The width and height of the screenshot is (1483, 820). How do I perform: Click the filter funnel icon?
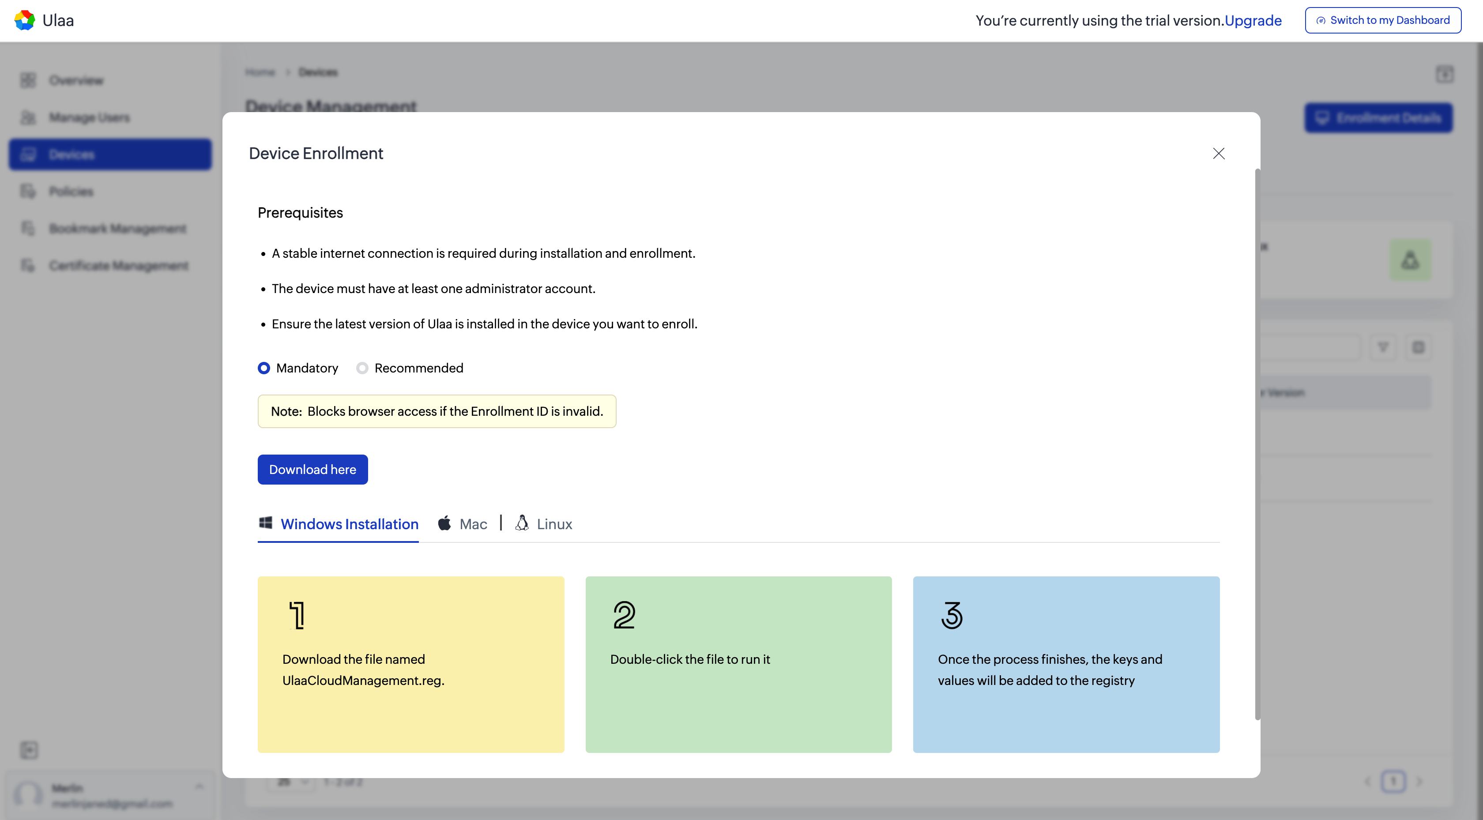click(x=1383, y=347)
